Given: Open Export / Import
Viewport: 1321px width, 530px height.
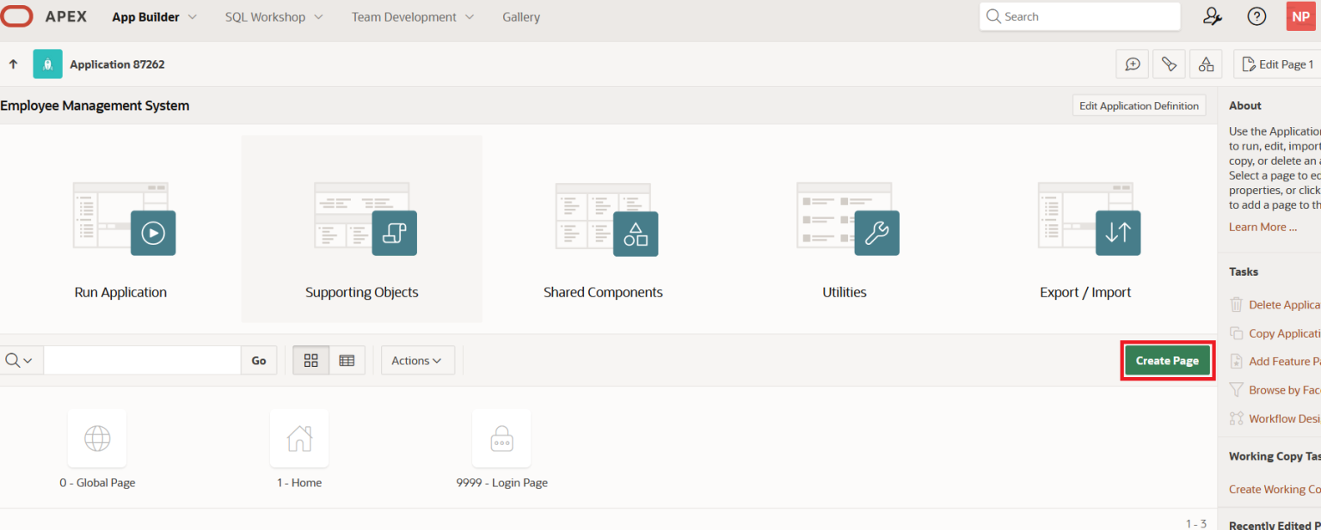Looking at the screenshot, I should pos(1084,232).
